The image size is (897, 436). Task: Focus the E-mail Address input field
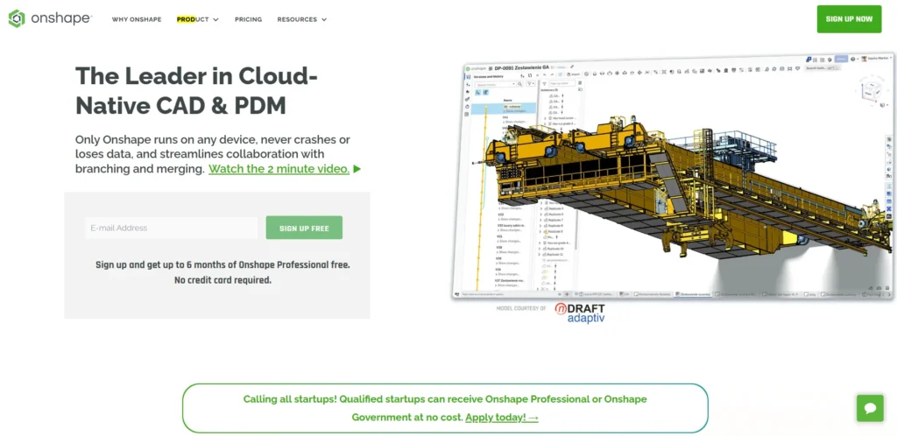(172, 228)
